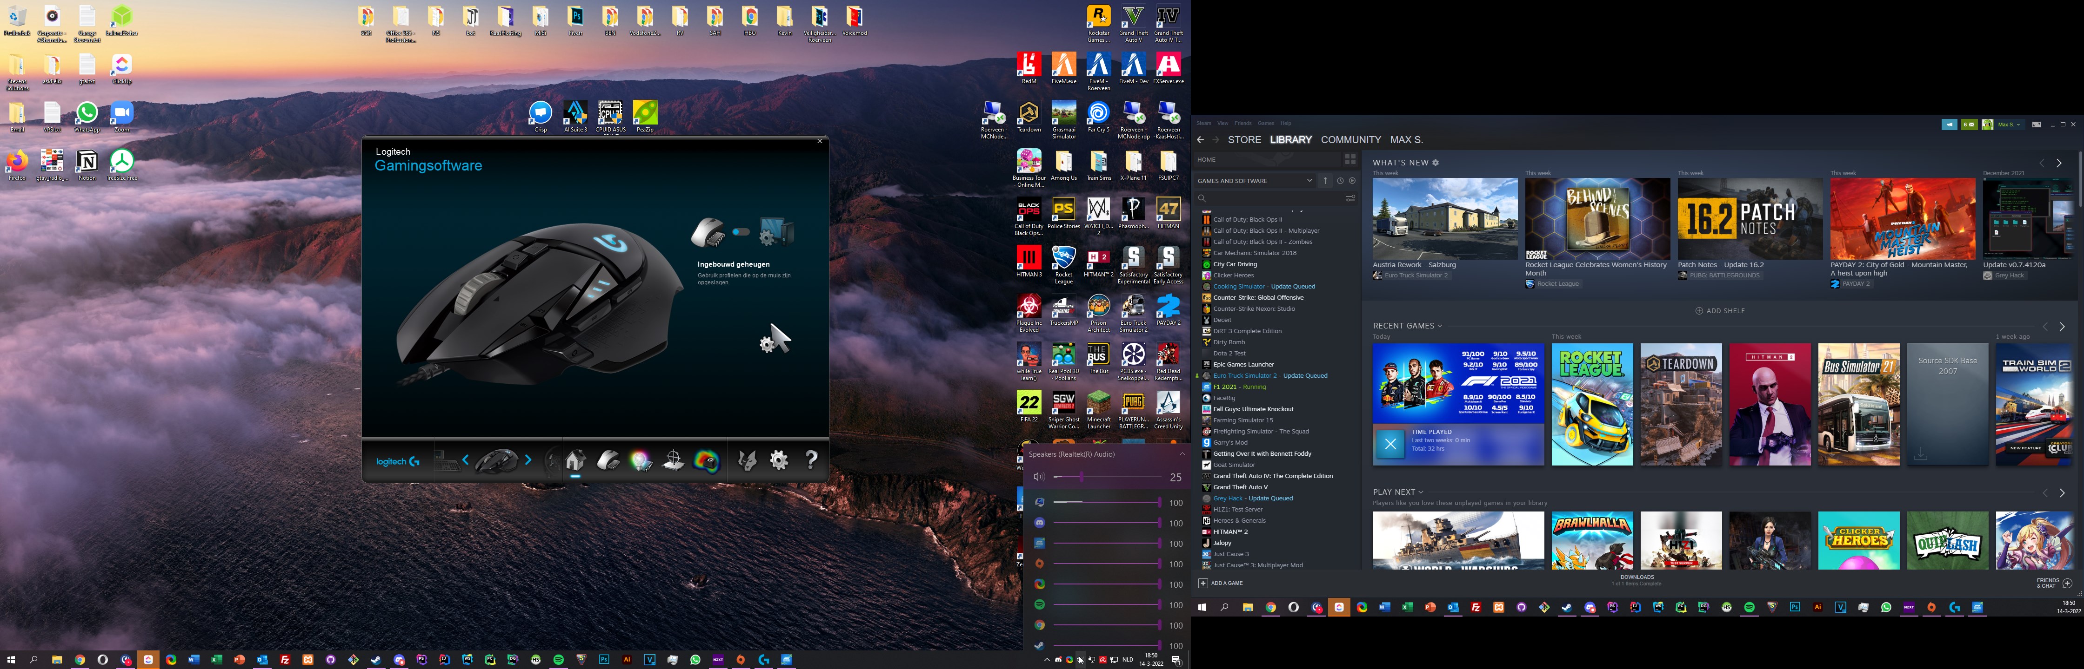
Task: Open the RGB lighting settings lightbulb icon
Action: [641, 460]
